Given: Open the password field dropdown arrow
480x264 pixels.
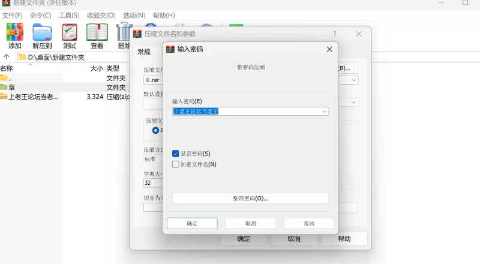Looking at the screenshot, I should click(x=324, y=112).
